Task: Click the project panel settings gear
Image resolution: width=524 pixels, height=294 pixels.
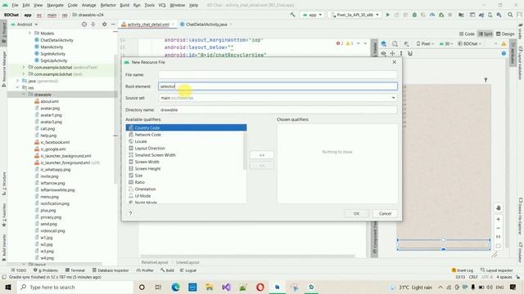Action: click(104, 24)
